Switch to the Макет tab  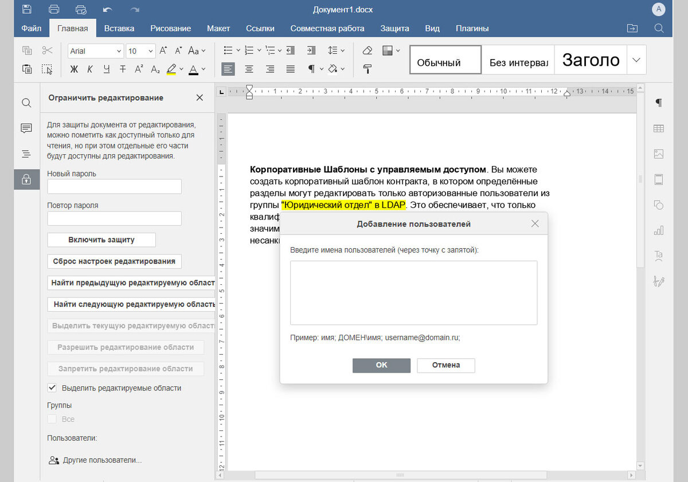[218, 28]
